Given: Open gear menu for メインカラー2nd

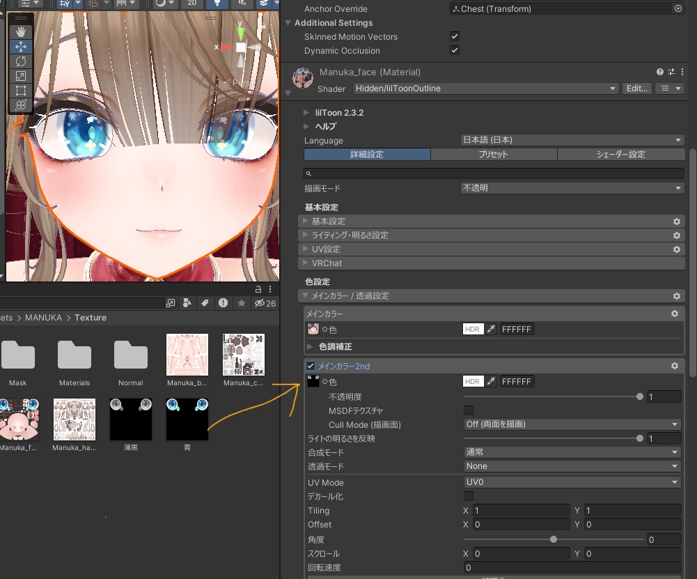Looking at the screenshot, I should (x=675, y=366).
